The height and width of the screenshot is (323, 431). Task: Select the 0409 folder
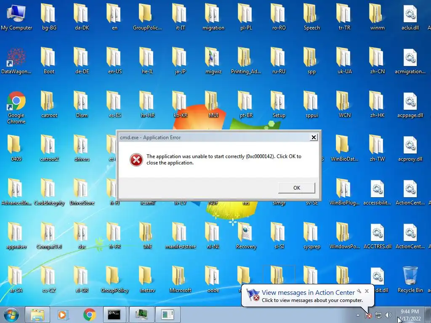16,148
